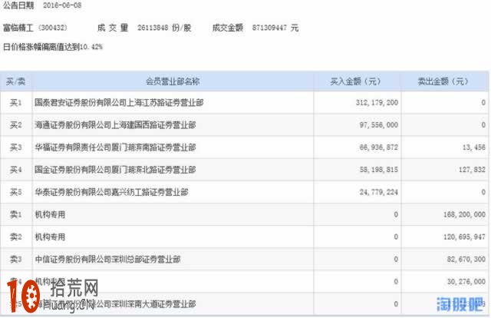Select turnover value 871309447
The height and width of the screenshot is (318, 491).
(269, 28)
